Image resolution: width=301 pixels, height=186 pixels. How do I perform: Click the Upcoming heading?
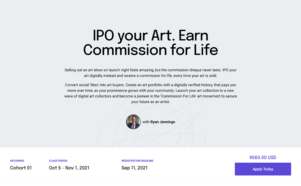click(17, 161)
